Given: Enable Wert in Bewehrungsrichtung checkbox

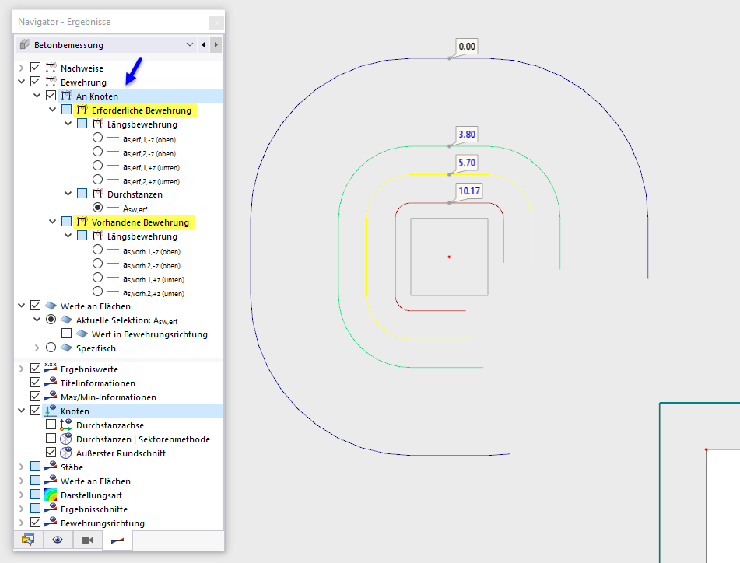Looking at the screenshot, I should coord(67,334).
